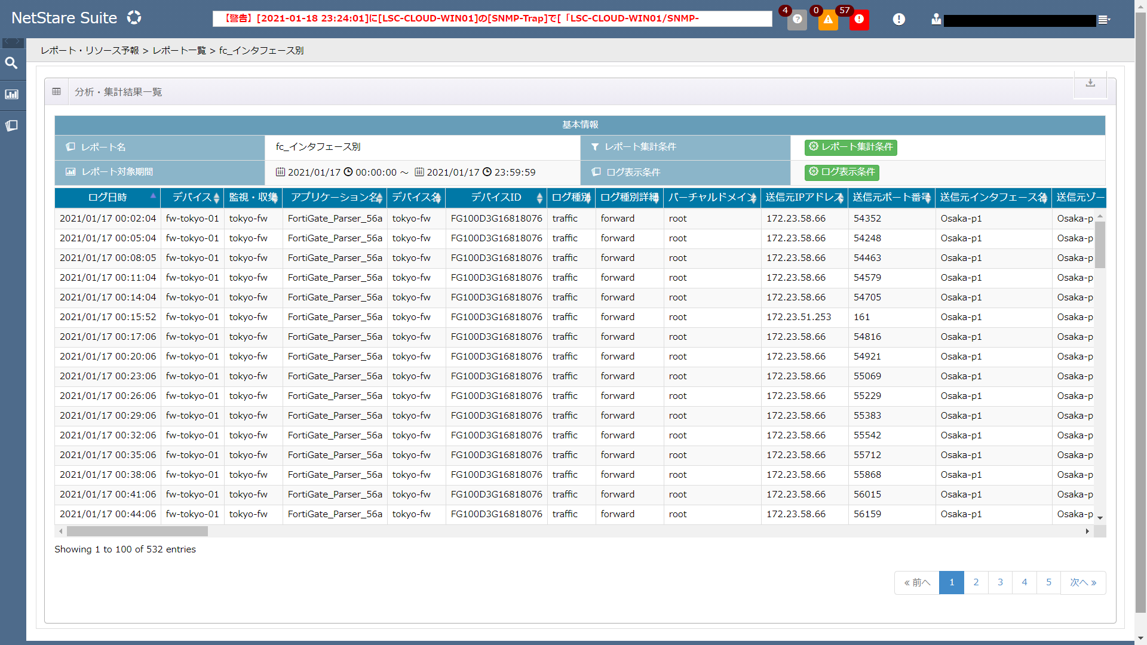The width and height of the screenshot is (1147, 645).
Task: Open the green ログ表示条件 button
Action: (842, 172)
